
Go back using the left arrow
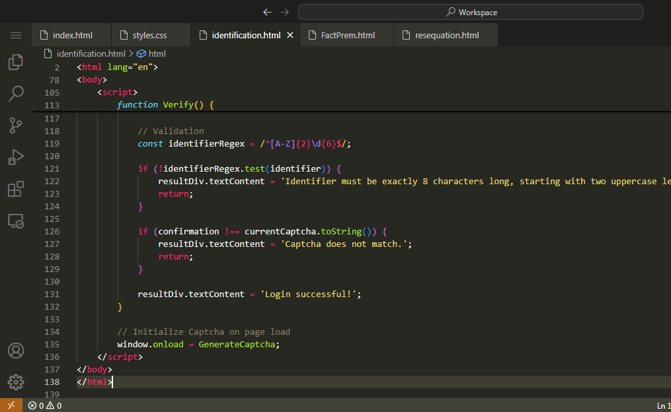(x=267, y=12)
